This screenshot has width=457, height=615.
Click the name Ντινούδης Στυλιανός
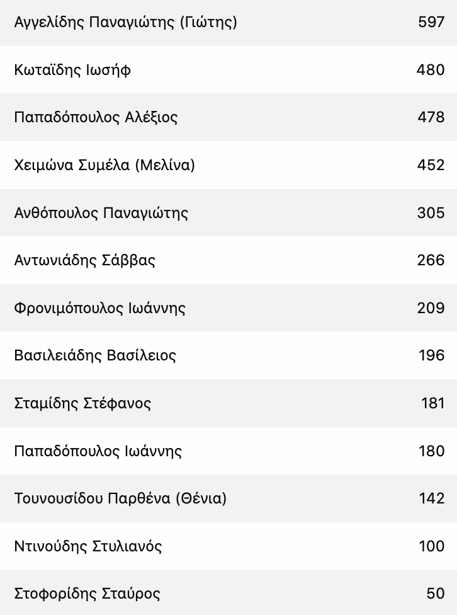pos(87,546)
